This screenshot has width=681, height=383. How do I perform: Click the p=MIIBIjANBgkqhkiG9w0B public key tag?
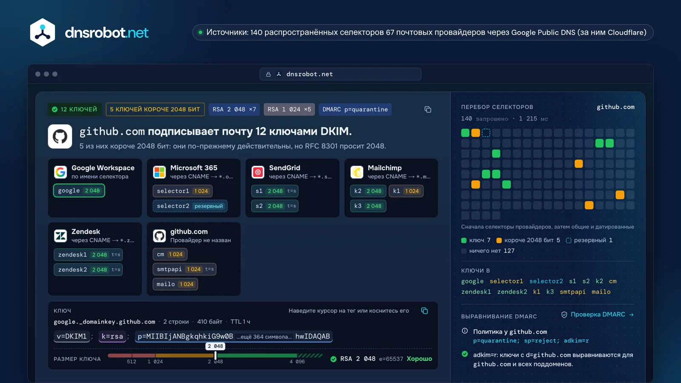click(234, 336)
